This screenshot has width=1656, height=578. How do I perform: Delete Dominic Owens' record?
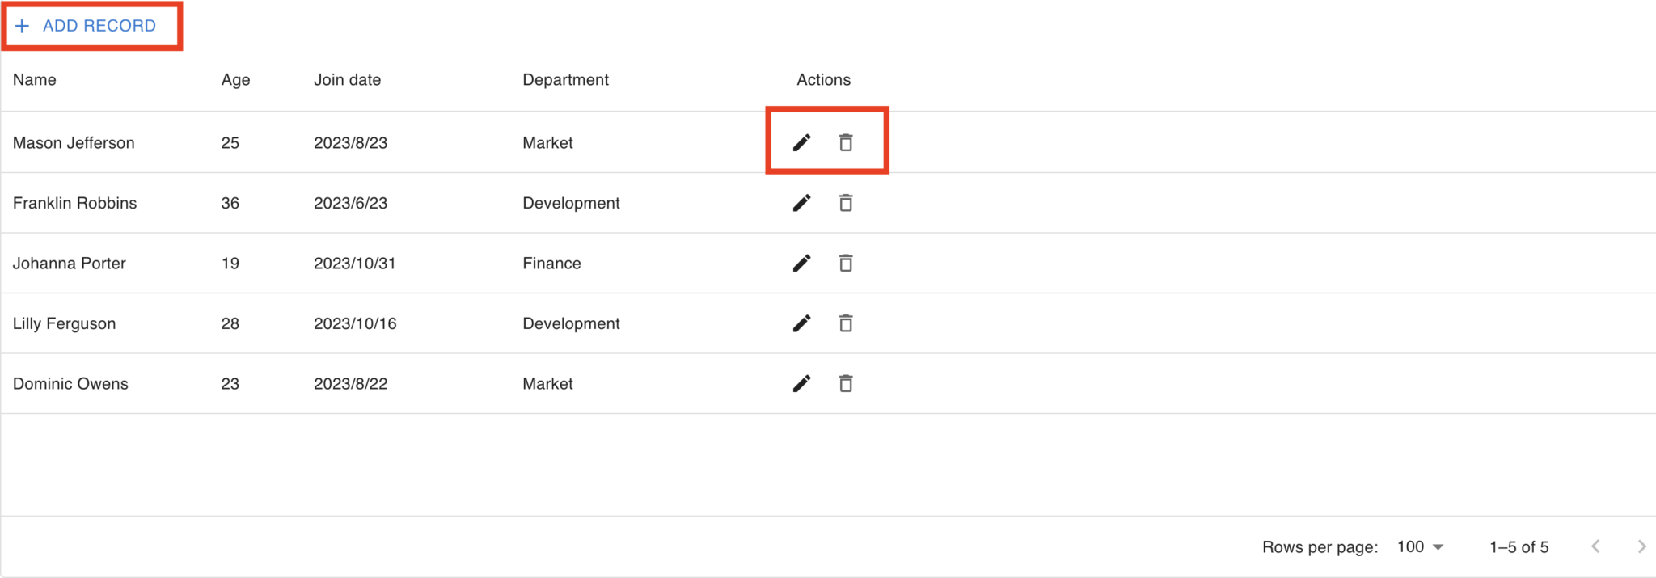(846, 384)
